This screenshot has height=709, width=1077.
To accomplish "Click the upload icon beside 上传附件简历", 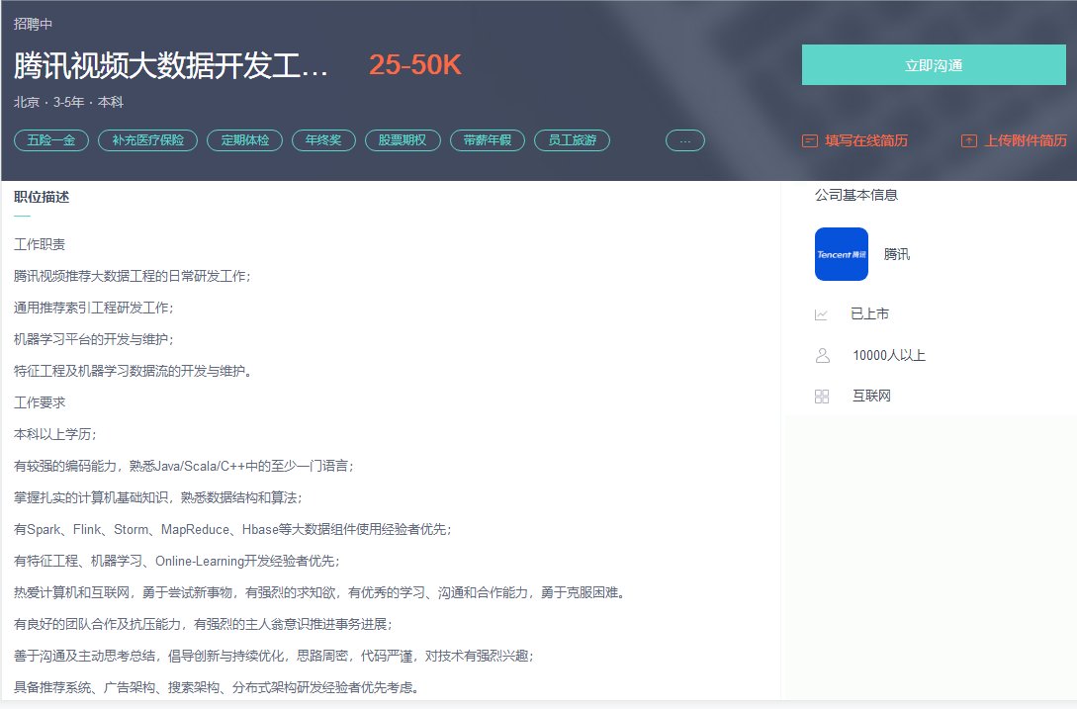I will click(966, 140).
